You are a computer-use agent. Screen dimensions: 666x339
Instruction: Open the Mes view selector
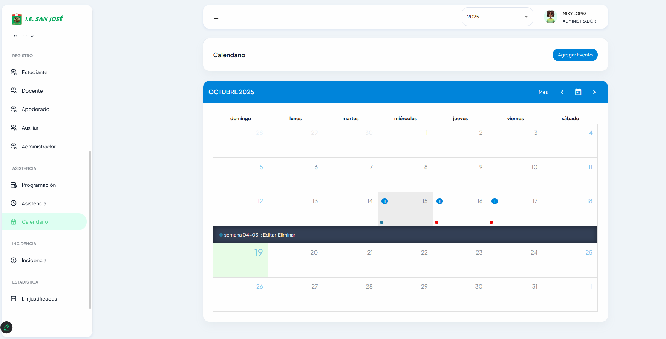[x=543, y=92]
